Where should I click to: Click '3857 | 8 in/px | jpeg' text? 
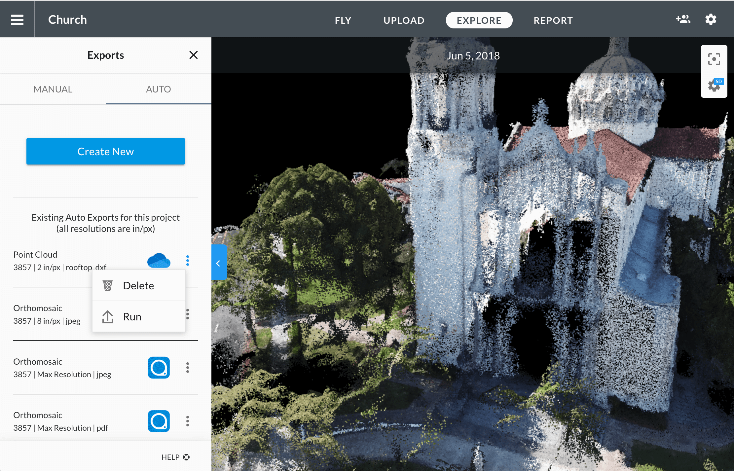pyautogui.click(x=47, y=321)
